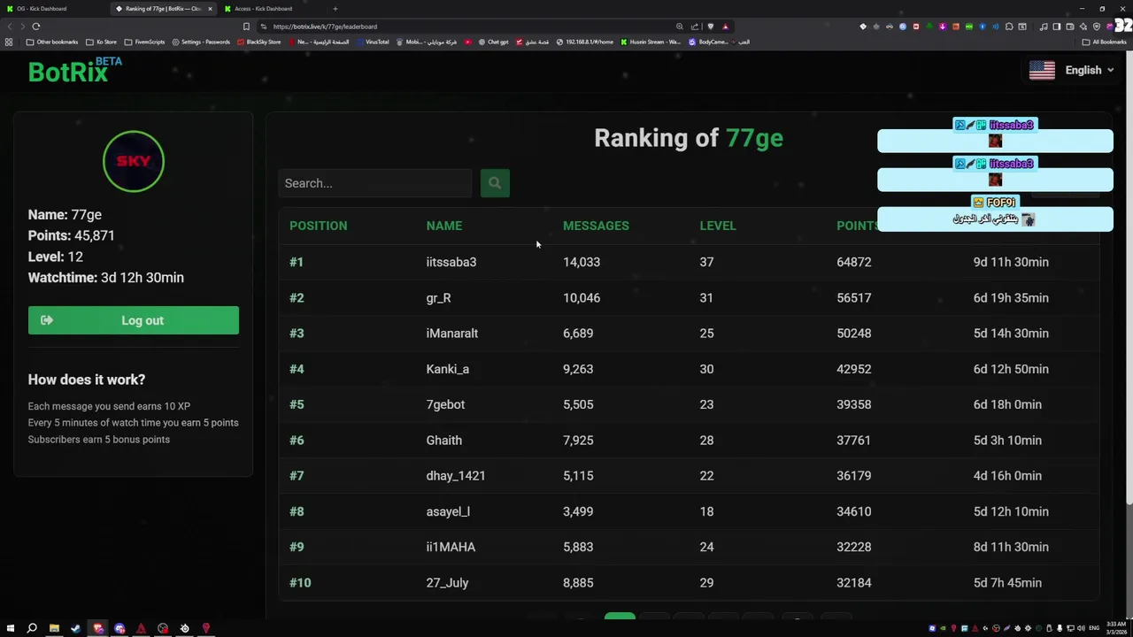The image size is (1133, 637).
Task: Click the SKY profile avatar
Action: click(134, 161)
